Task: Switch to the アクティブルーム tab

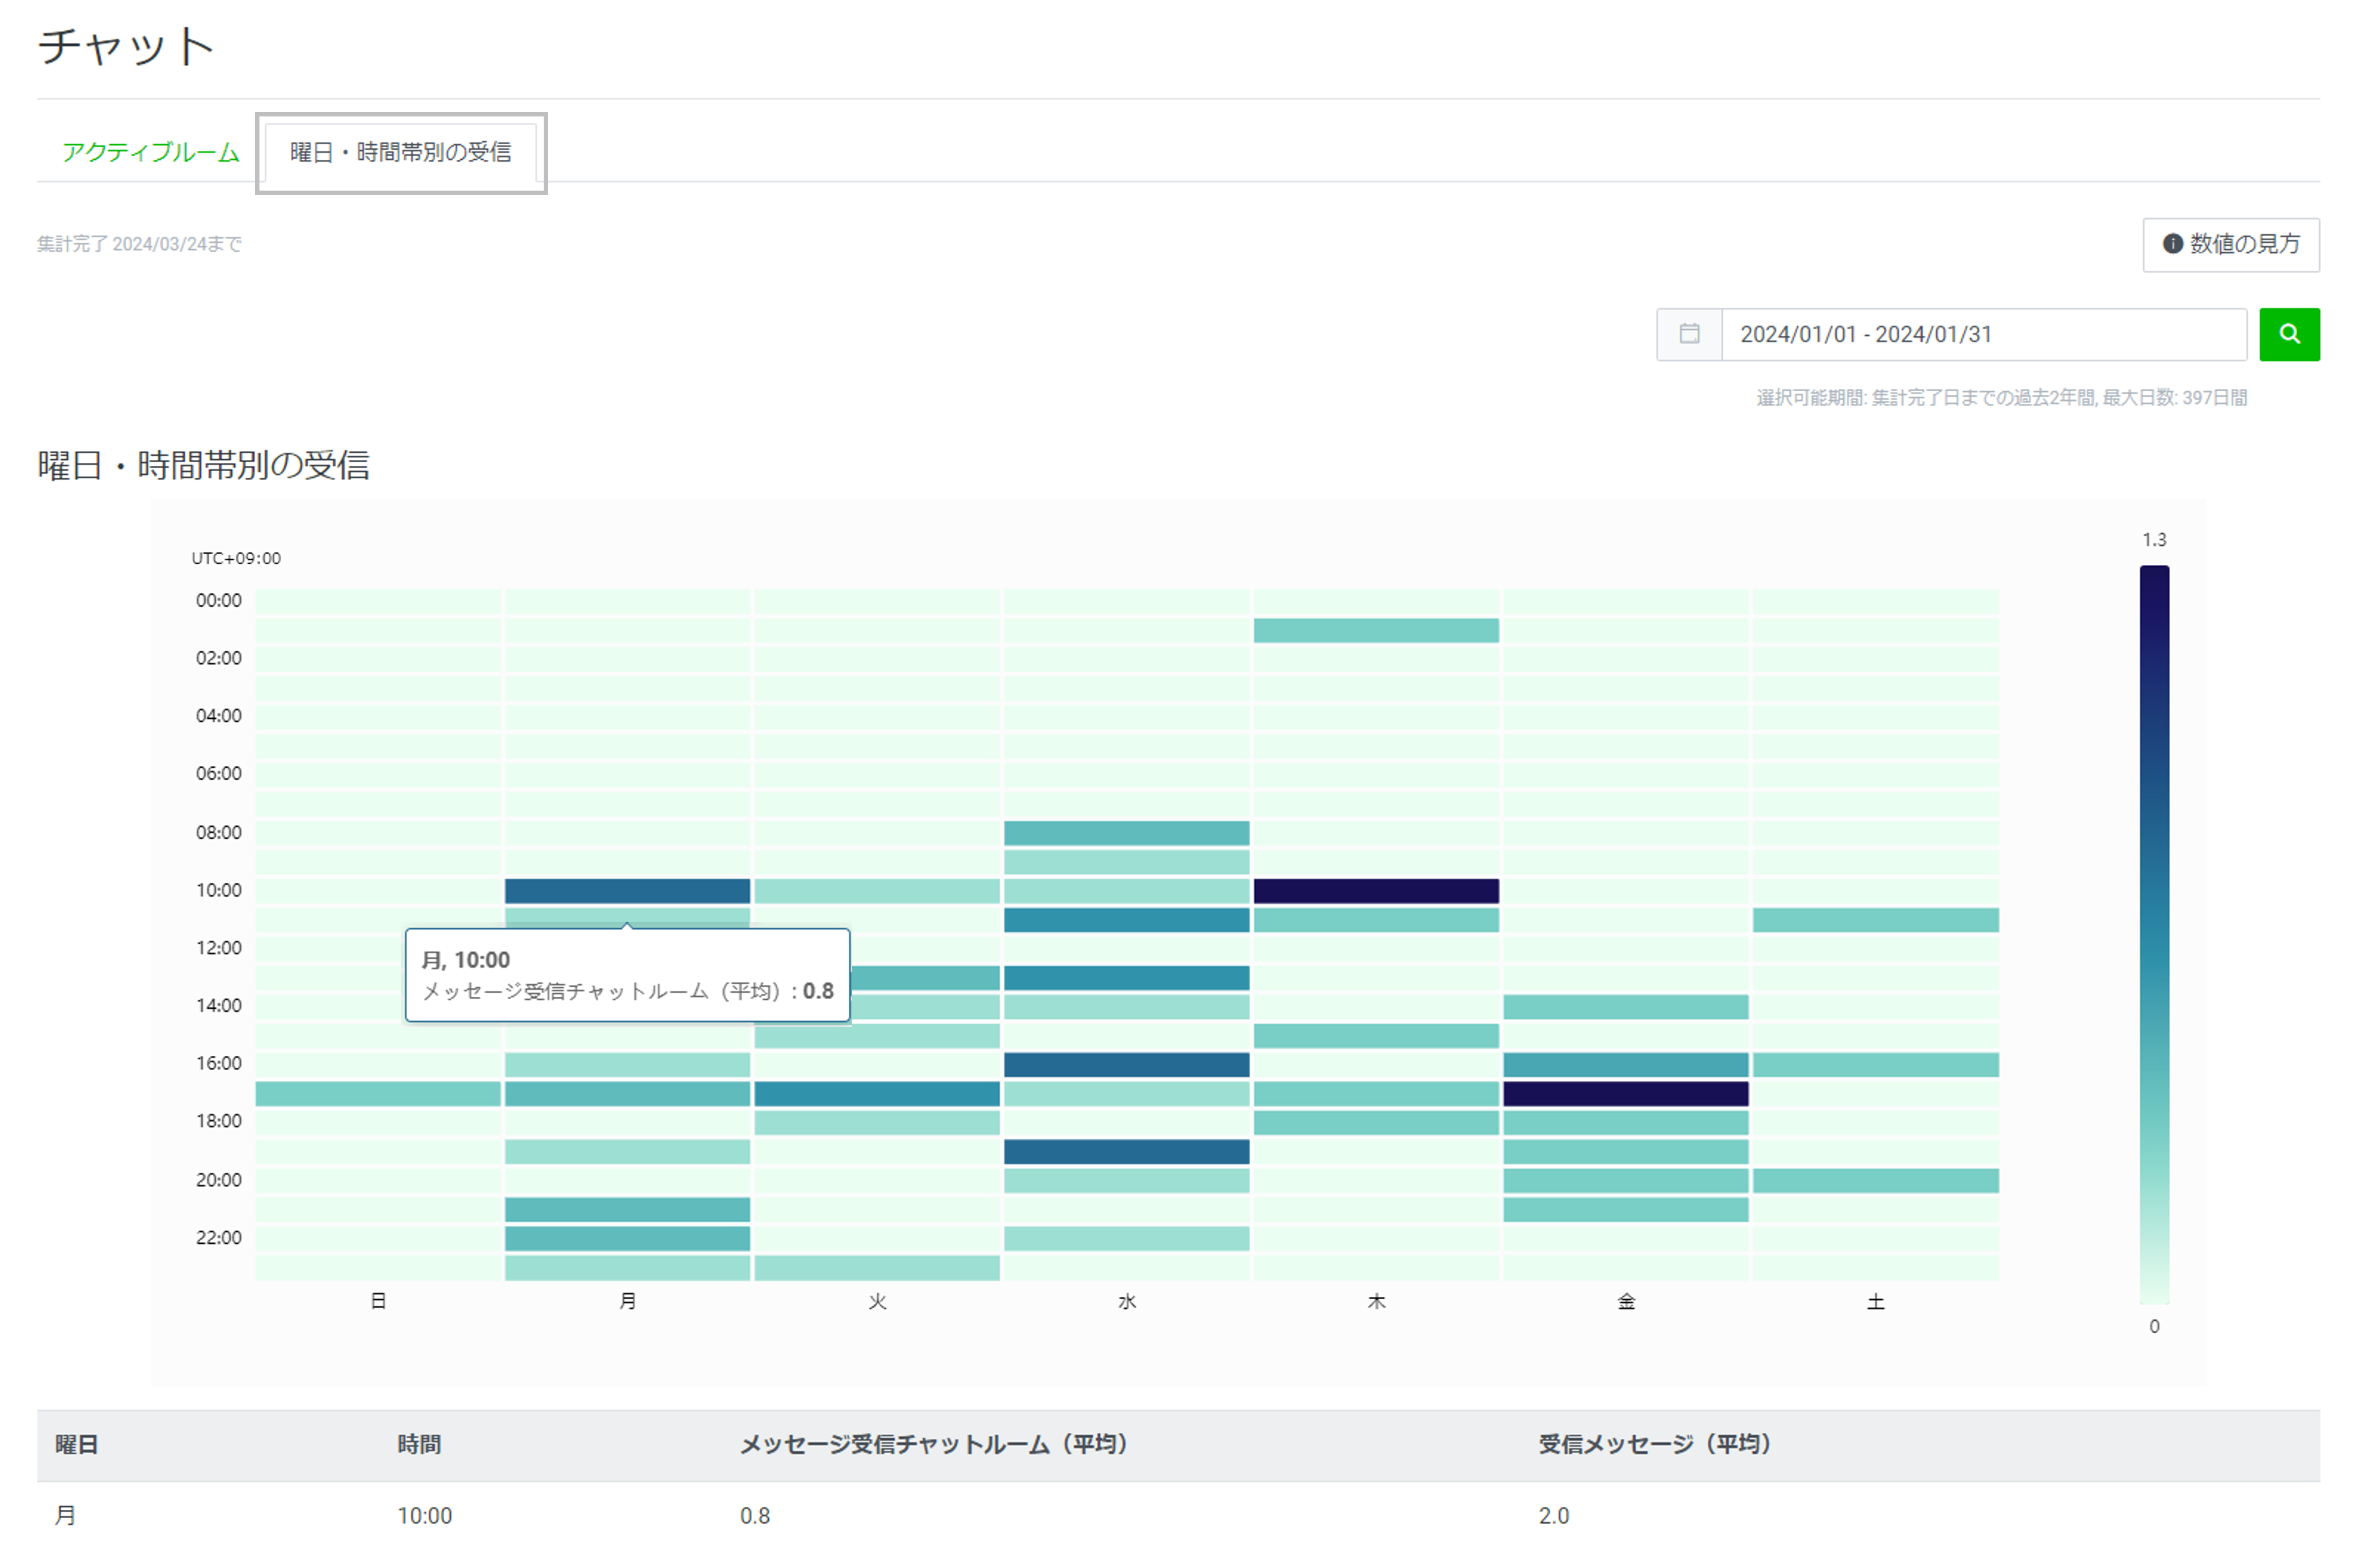Action: click(x=149, y=152)
